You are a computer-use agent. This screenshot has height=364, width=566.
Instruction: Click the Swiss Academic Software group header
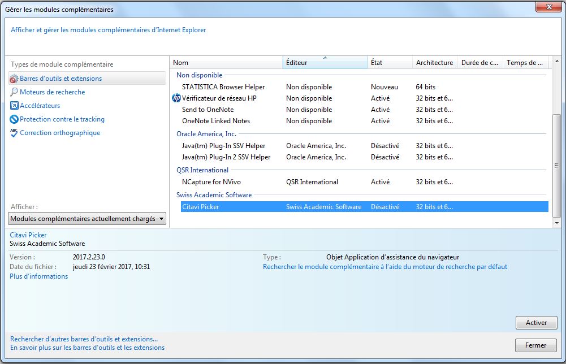point(214,195)
